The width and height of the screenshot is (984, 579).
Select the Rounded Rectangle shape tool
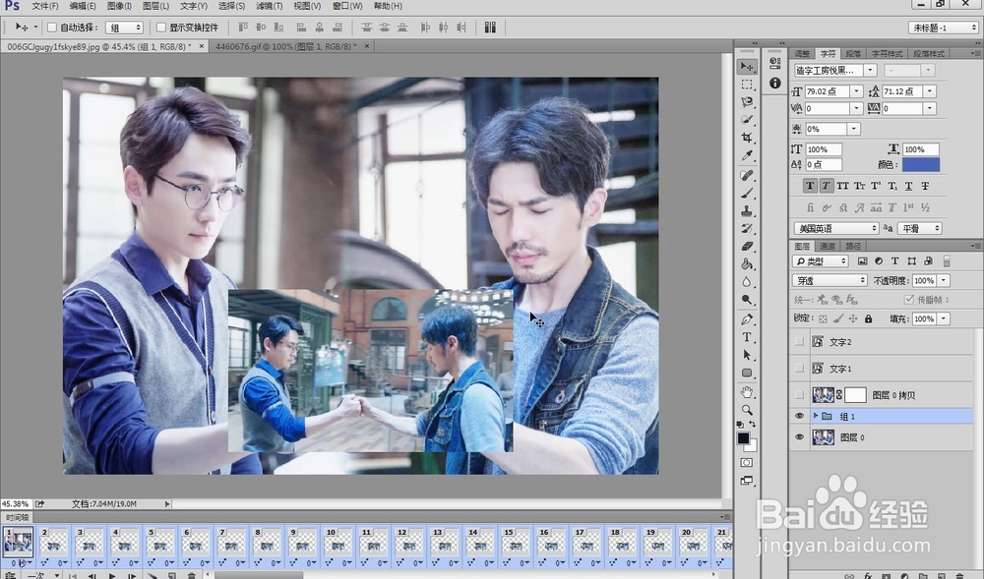click(x=747, y=373)
